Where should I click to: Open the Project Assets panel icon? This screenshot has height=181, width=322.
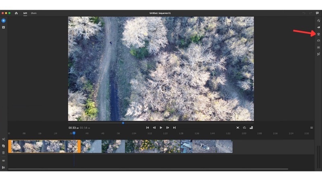pyautogui.click(x=4, y=27)
